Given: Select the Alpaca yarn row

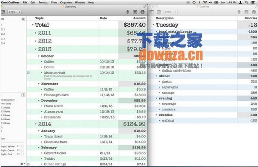Looking at the screenshot, I should click(86, 112).
